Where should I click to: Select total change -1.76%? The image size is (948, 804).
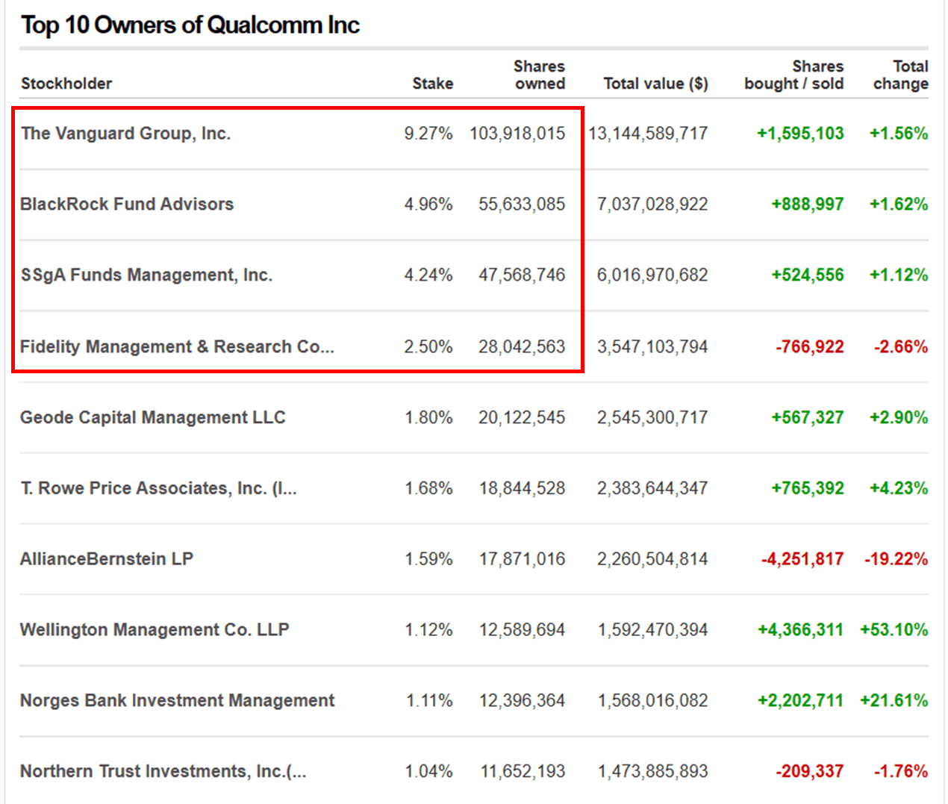901,771
